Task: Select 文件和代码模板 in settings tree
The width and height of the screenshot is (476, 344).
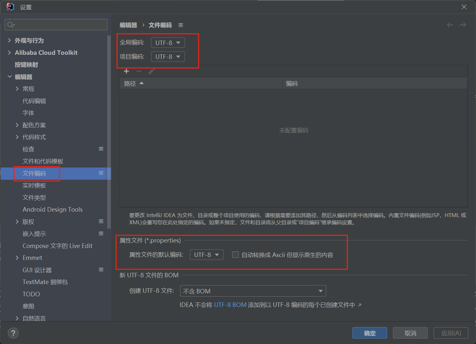Action: tap(43, 161)
